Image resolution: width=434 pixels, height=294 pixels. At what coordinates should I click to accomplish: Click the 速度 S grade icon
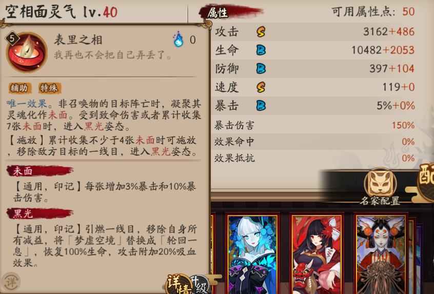(x=261, y=87)
